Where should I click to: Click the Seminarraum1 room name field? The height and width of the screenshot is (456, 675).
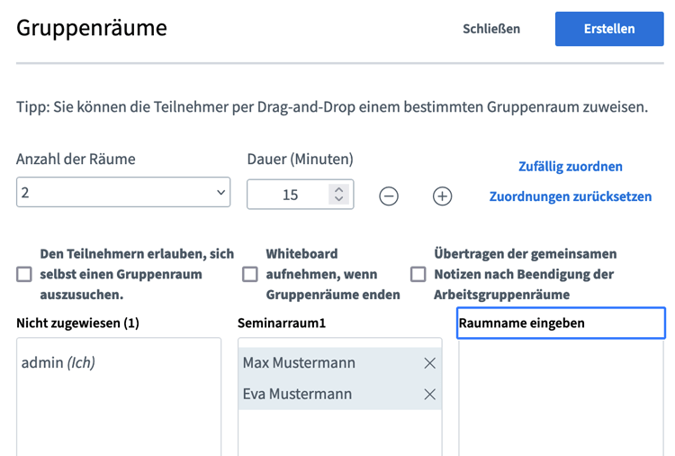282,323
